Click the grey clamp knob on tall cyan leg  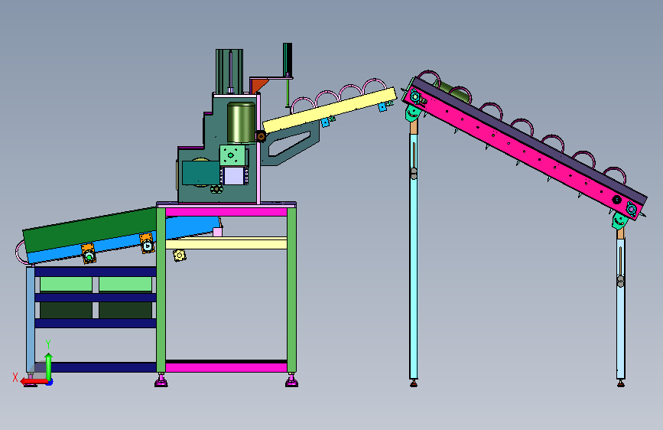click(x=414, y=174)
